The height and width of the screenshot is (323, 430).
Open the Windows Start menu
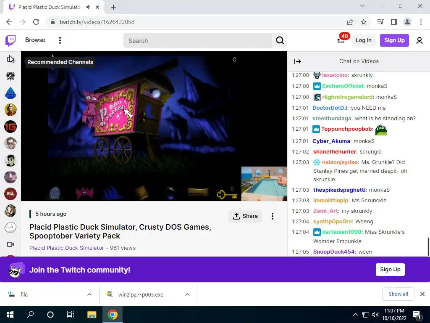[10, 314]
